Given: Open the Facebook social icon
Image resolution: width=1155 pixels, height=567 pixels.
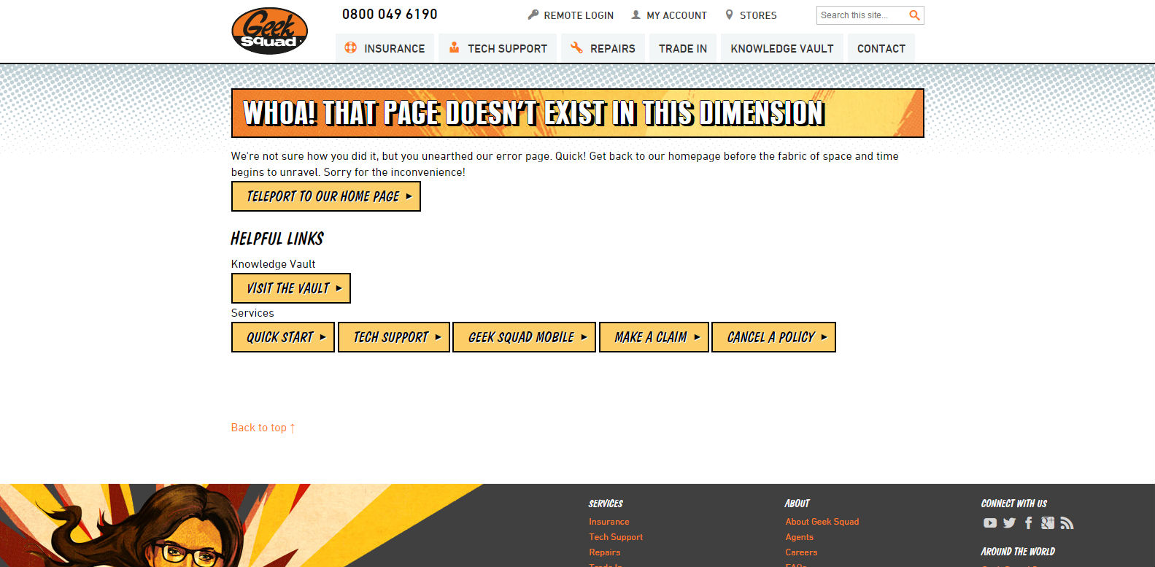Looking at the screenshot, I should [x=1029, y=523].
